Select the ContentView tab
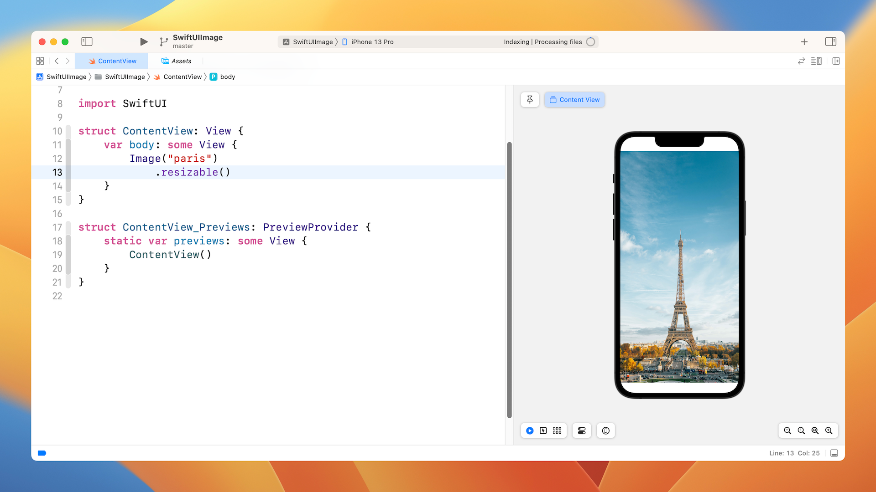Screen dimensions: 876x492 coord(112,61)
